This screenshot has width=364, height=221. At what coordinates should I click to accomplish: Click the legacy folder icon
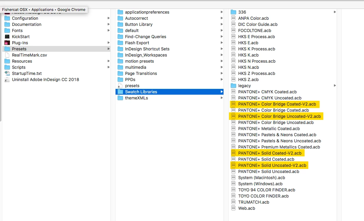click(233, 85)
